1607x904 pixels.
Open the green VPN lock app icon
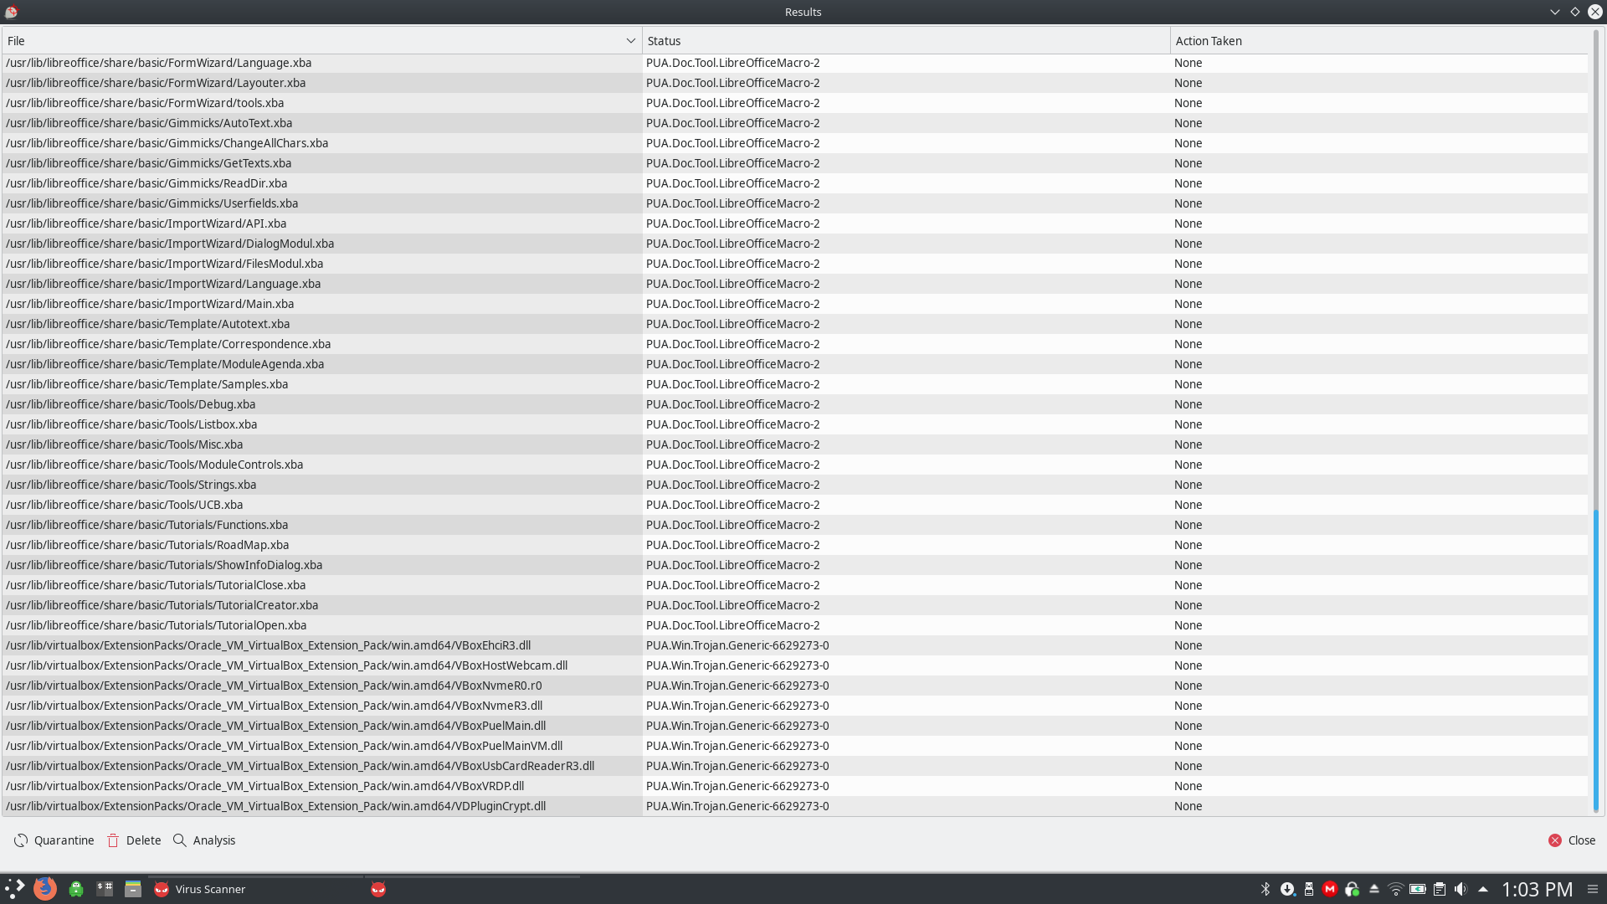click(x=76, y=889)
